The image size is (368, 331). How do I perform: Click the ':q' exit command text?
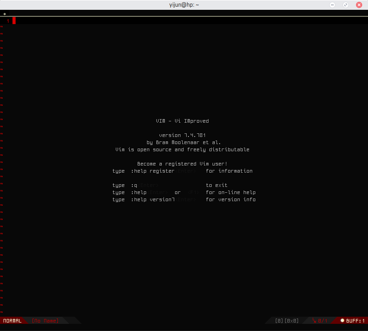134,185
